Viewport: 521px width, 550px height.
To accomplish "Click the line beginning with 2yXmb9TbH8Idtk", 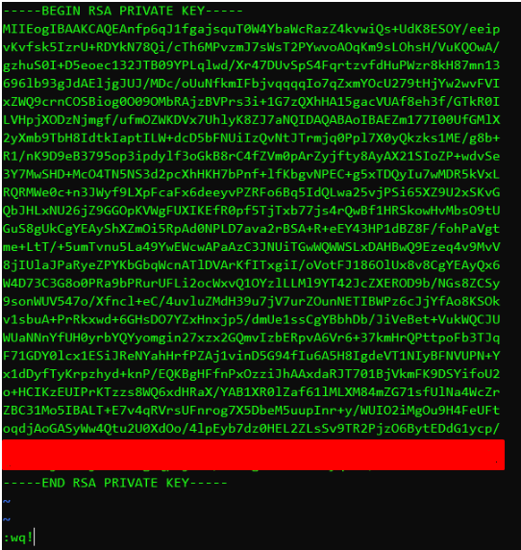I will point(252,138).
